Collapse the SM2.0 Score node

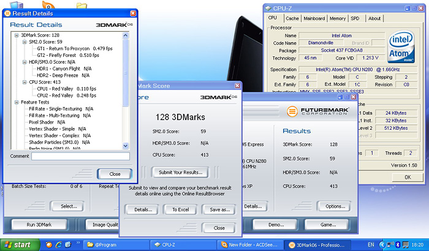click(25, 42)
